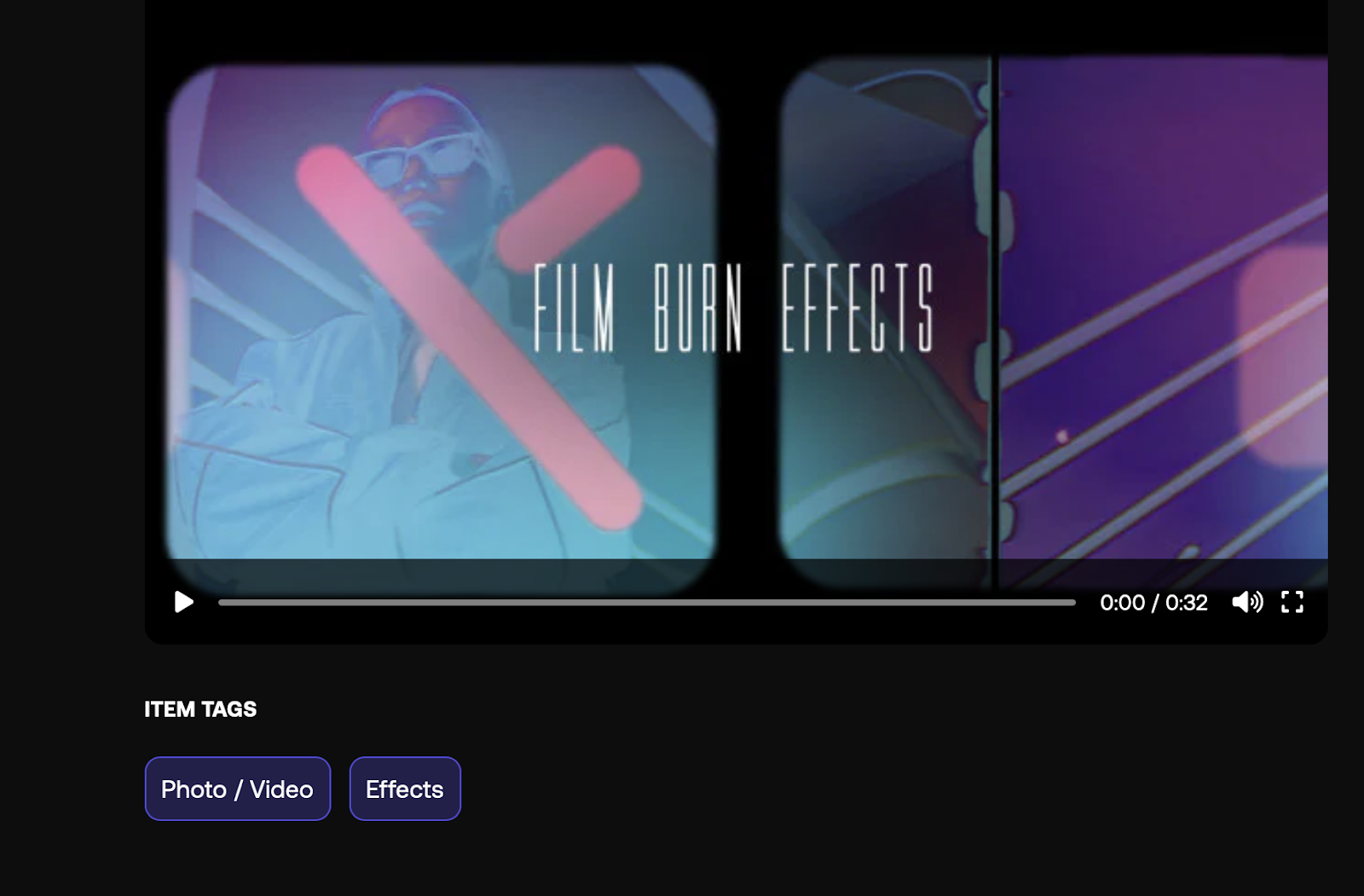Click the 0:00 / 0:32 time display

(x=1153, y=603)
